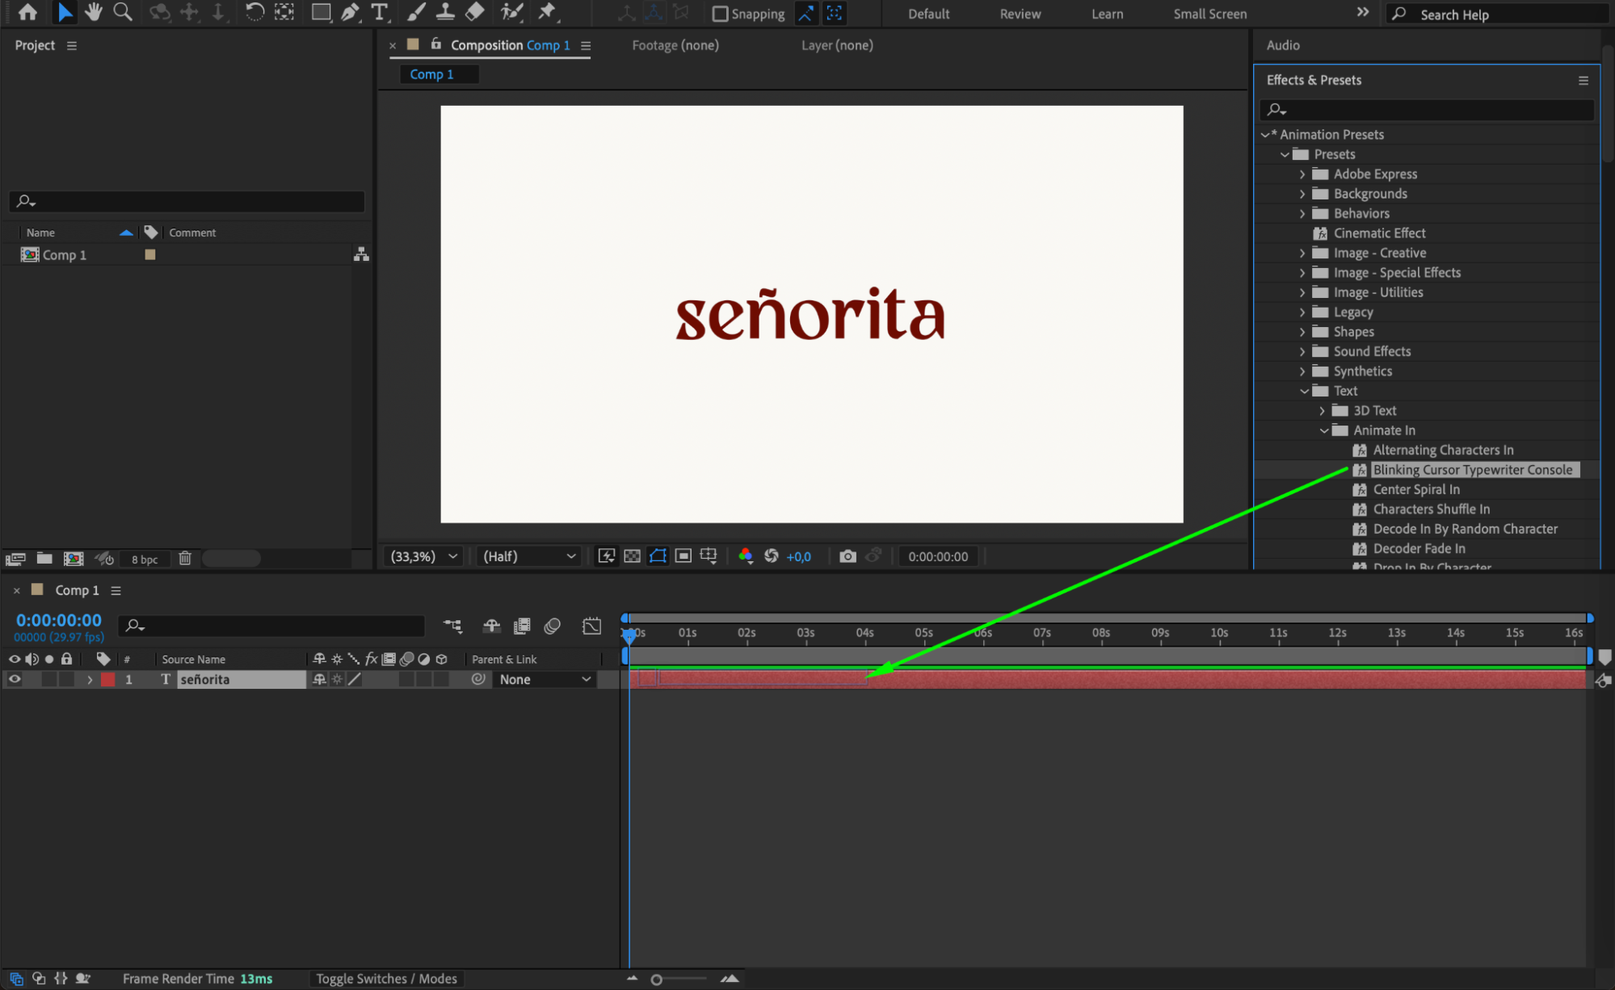Toggle the transparency grid button
The image size is (1615, 990).
[633, 556]
